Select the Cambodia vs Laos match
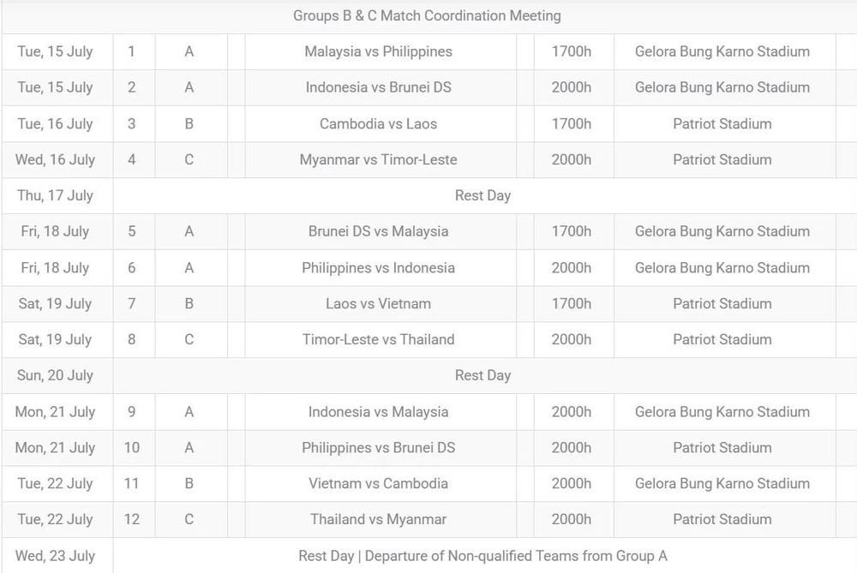This screenshot has width=857, height=573. (x=378, y=123)
